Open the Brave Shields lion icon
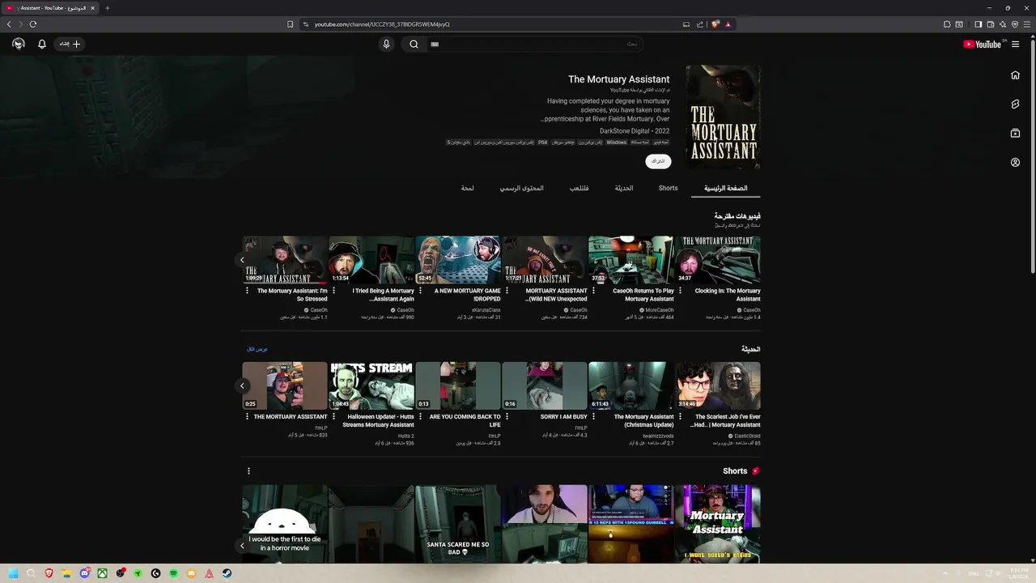This screenshot has width=1036, height=583. click(715, 24)
